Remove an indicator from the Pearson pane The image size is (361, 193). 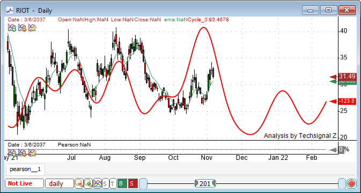pos(22,152)
